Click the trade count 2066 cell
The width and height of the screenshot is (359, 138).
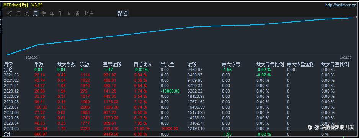tap(85, 107)
